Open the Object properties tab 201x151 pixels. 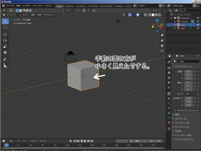[169, 93]
